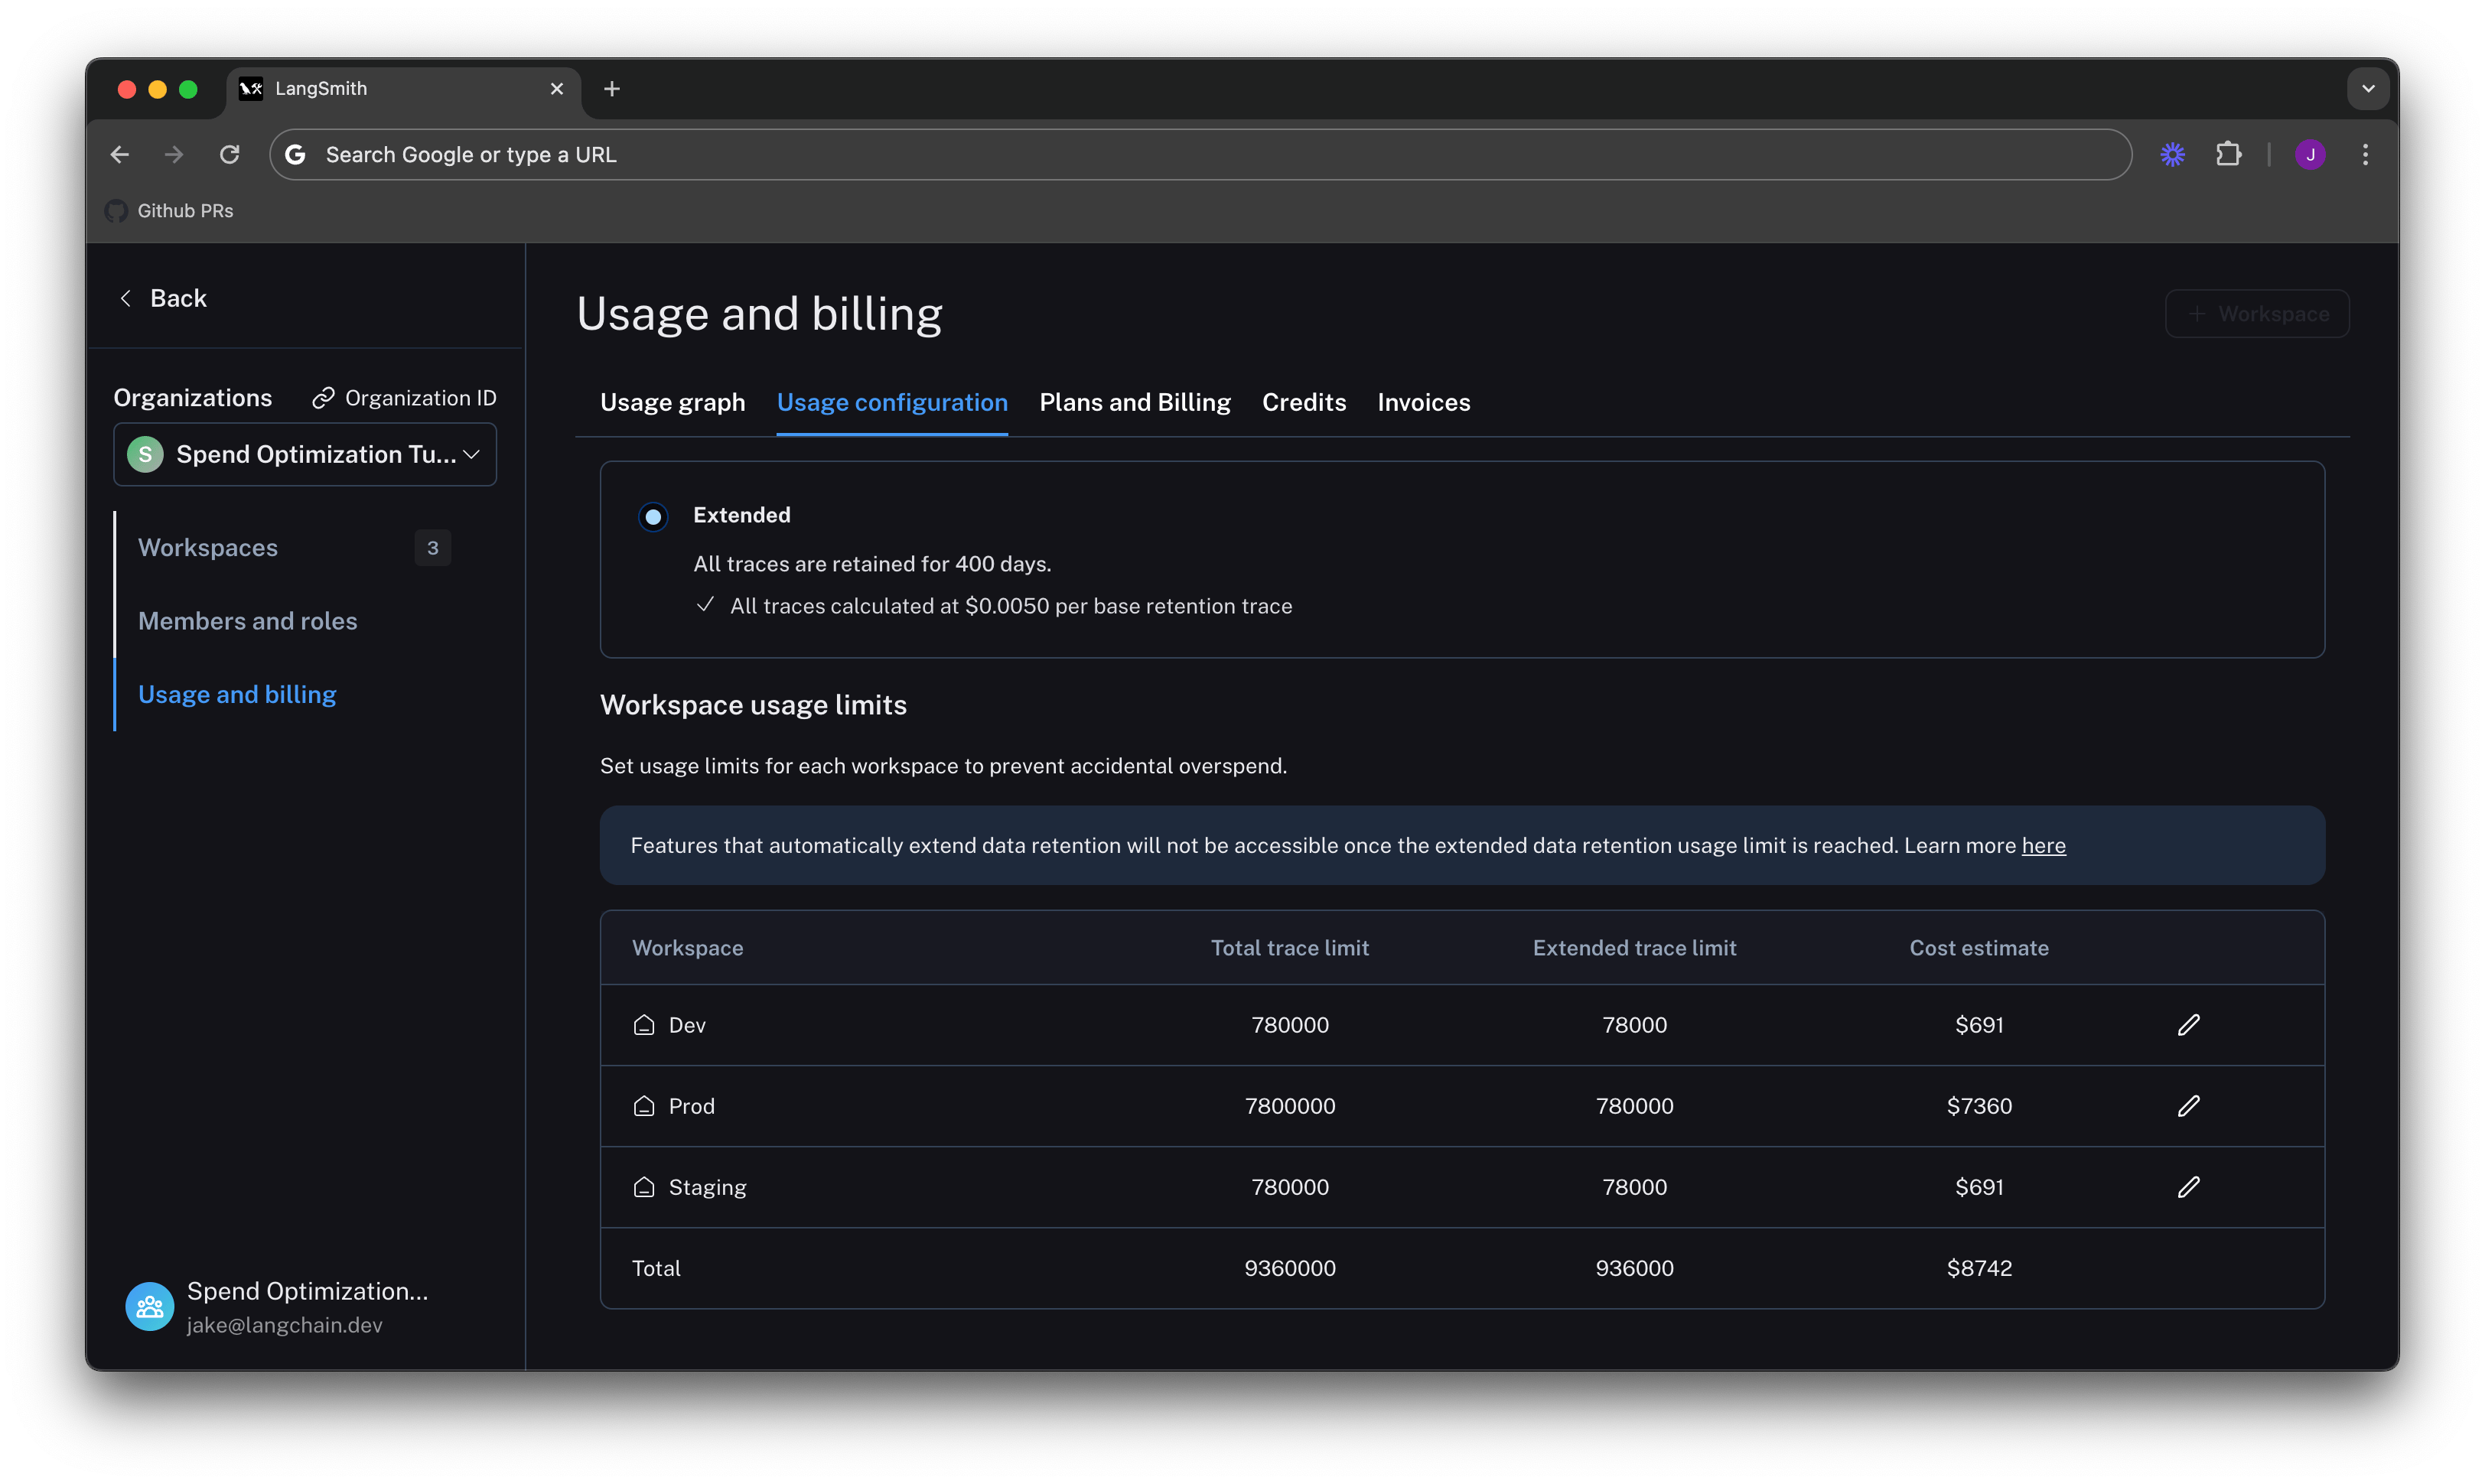Click the home icon beside Prod

[644, 1106]
